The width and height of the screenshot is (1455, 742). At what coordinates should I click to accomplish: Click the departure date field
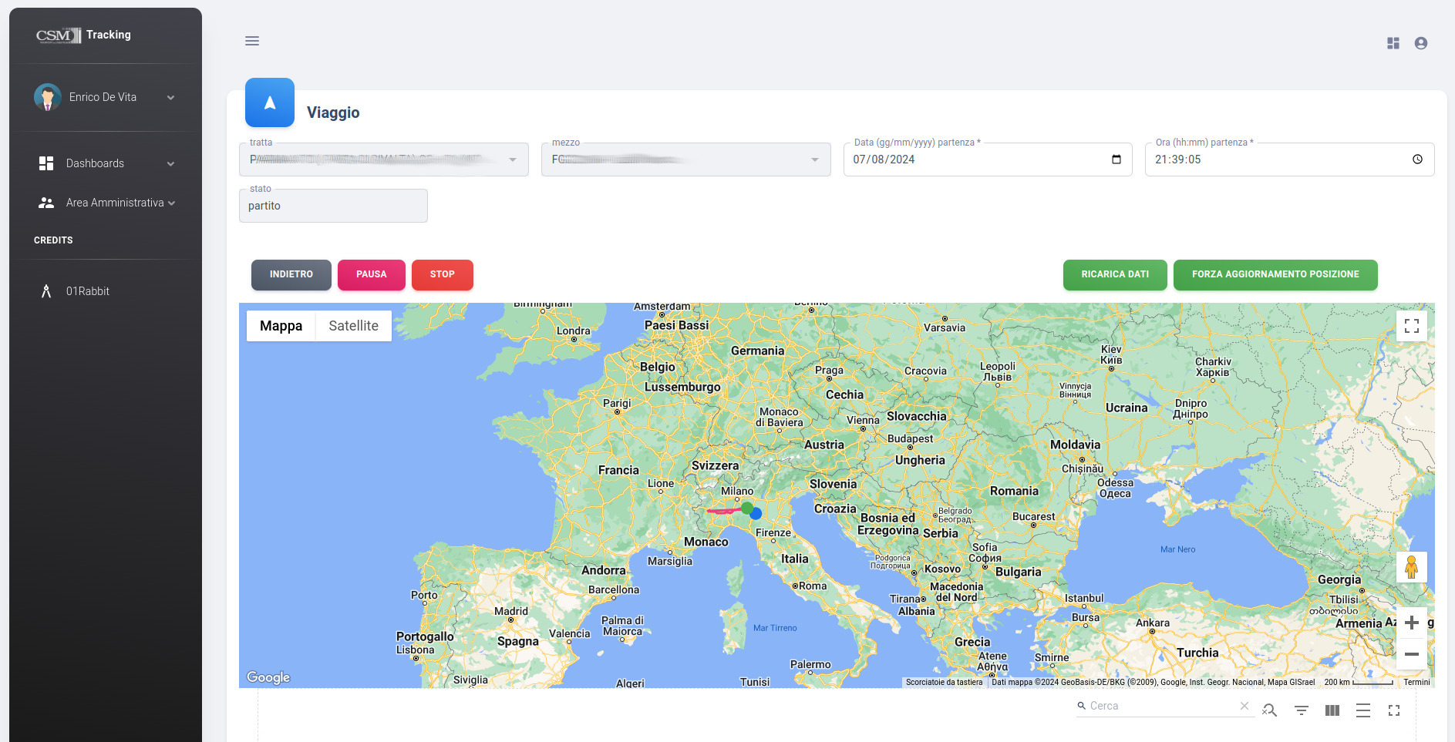coord(988,159)
